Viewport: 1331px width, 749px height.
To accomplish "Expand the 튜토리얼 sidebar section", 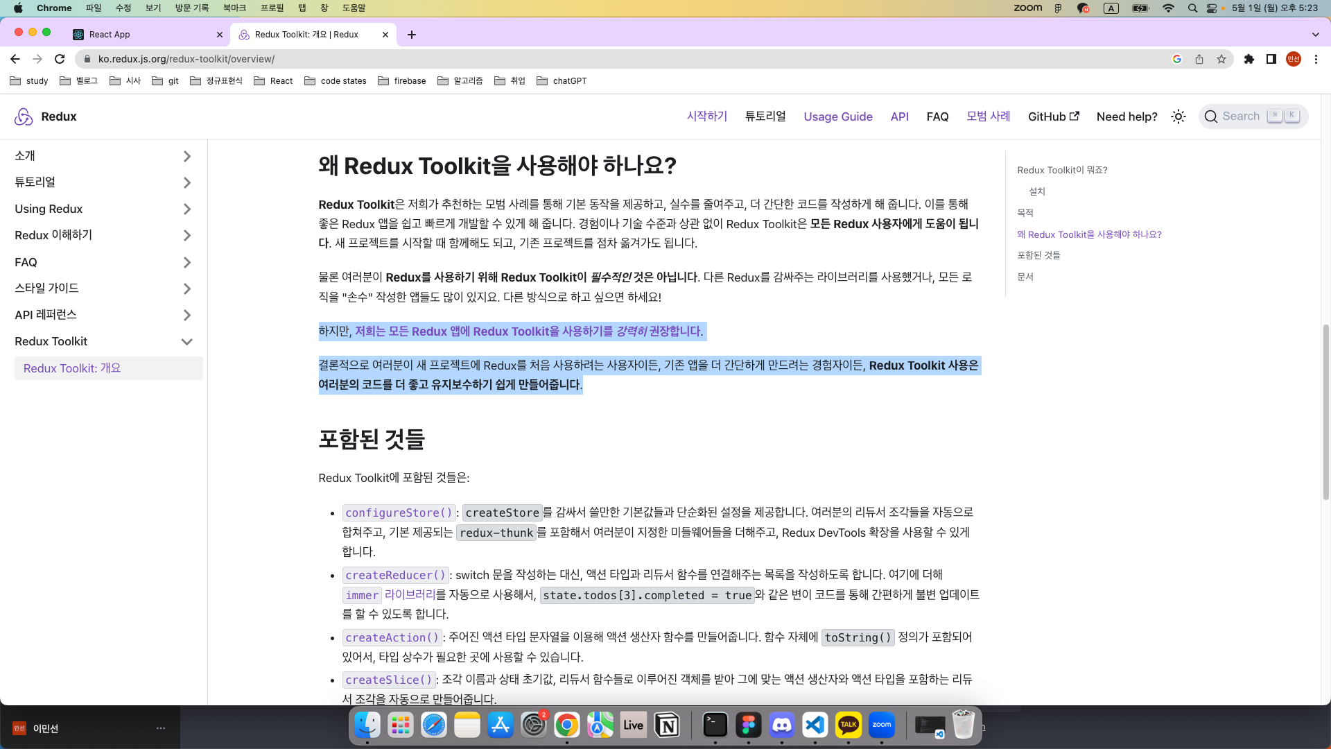I will click(187, 182).
